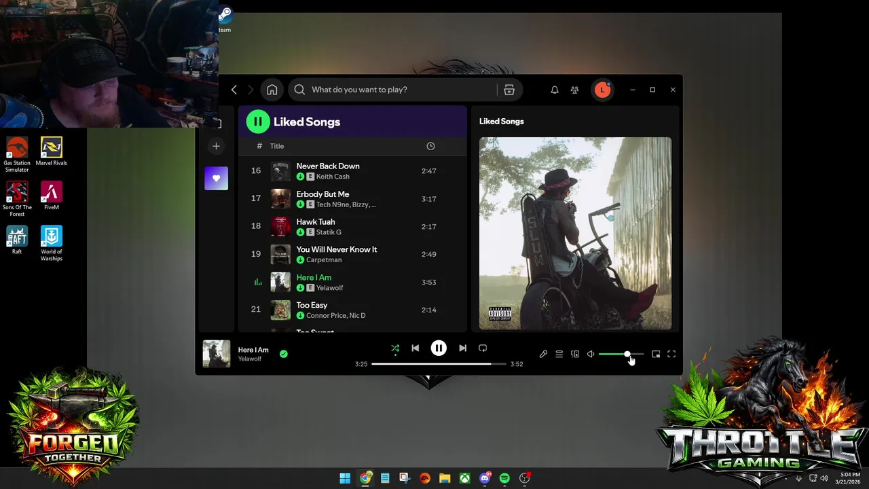Image resolution: width=869 pixels, height=489 pixels.
Task: Open Raft desktop shortcut
Action: [17, 240]
